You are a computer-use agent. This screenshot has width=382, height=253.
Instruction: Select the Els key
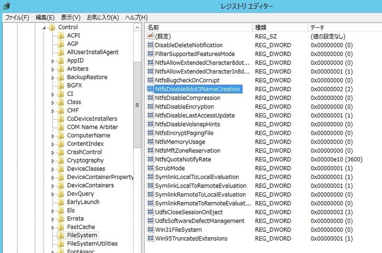(x=71, y=210)
